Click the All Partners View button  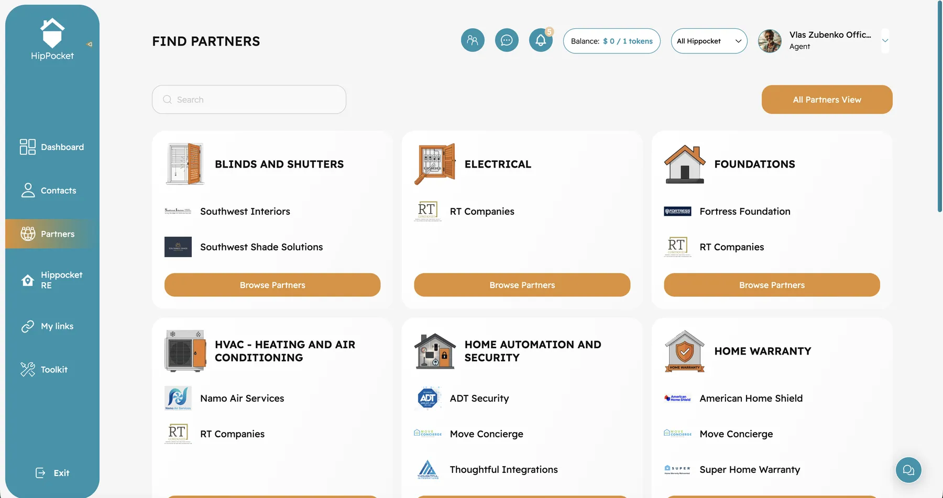[x=827, y=99]
